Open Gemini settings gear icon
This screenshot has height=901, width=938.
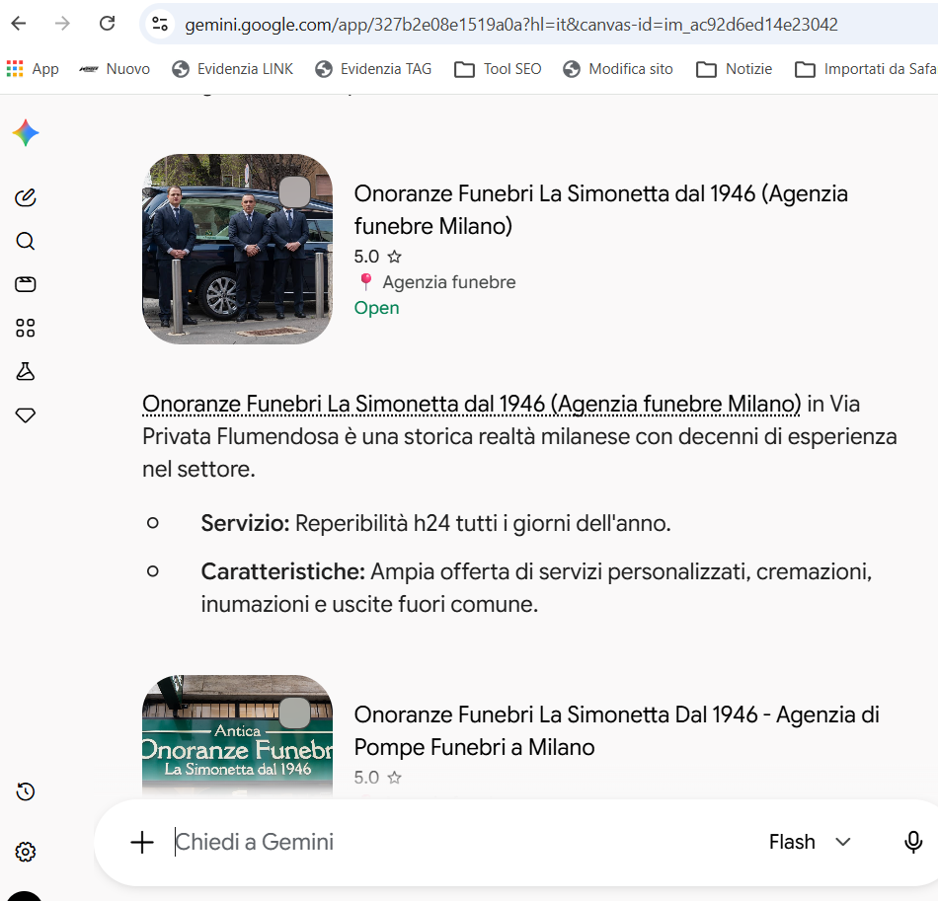[x=25, y=852]
